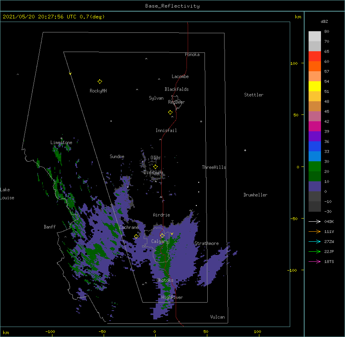The width and height of the screenshot is (345, 337).
Task: Click the yellow diamond marker above RockyMH
Action: point(100,81)
